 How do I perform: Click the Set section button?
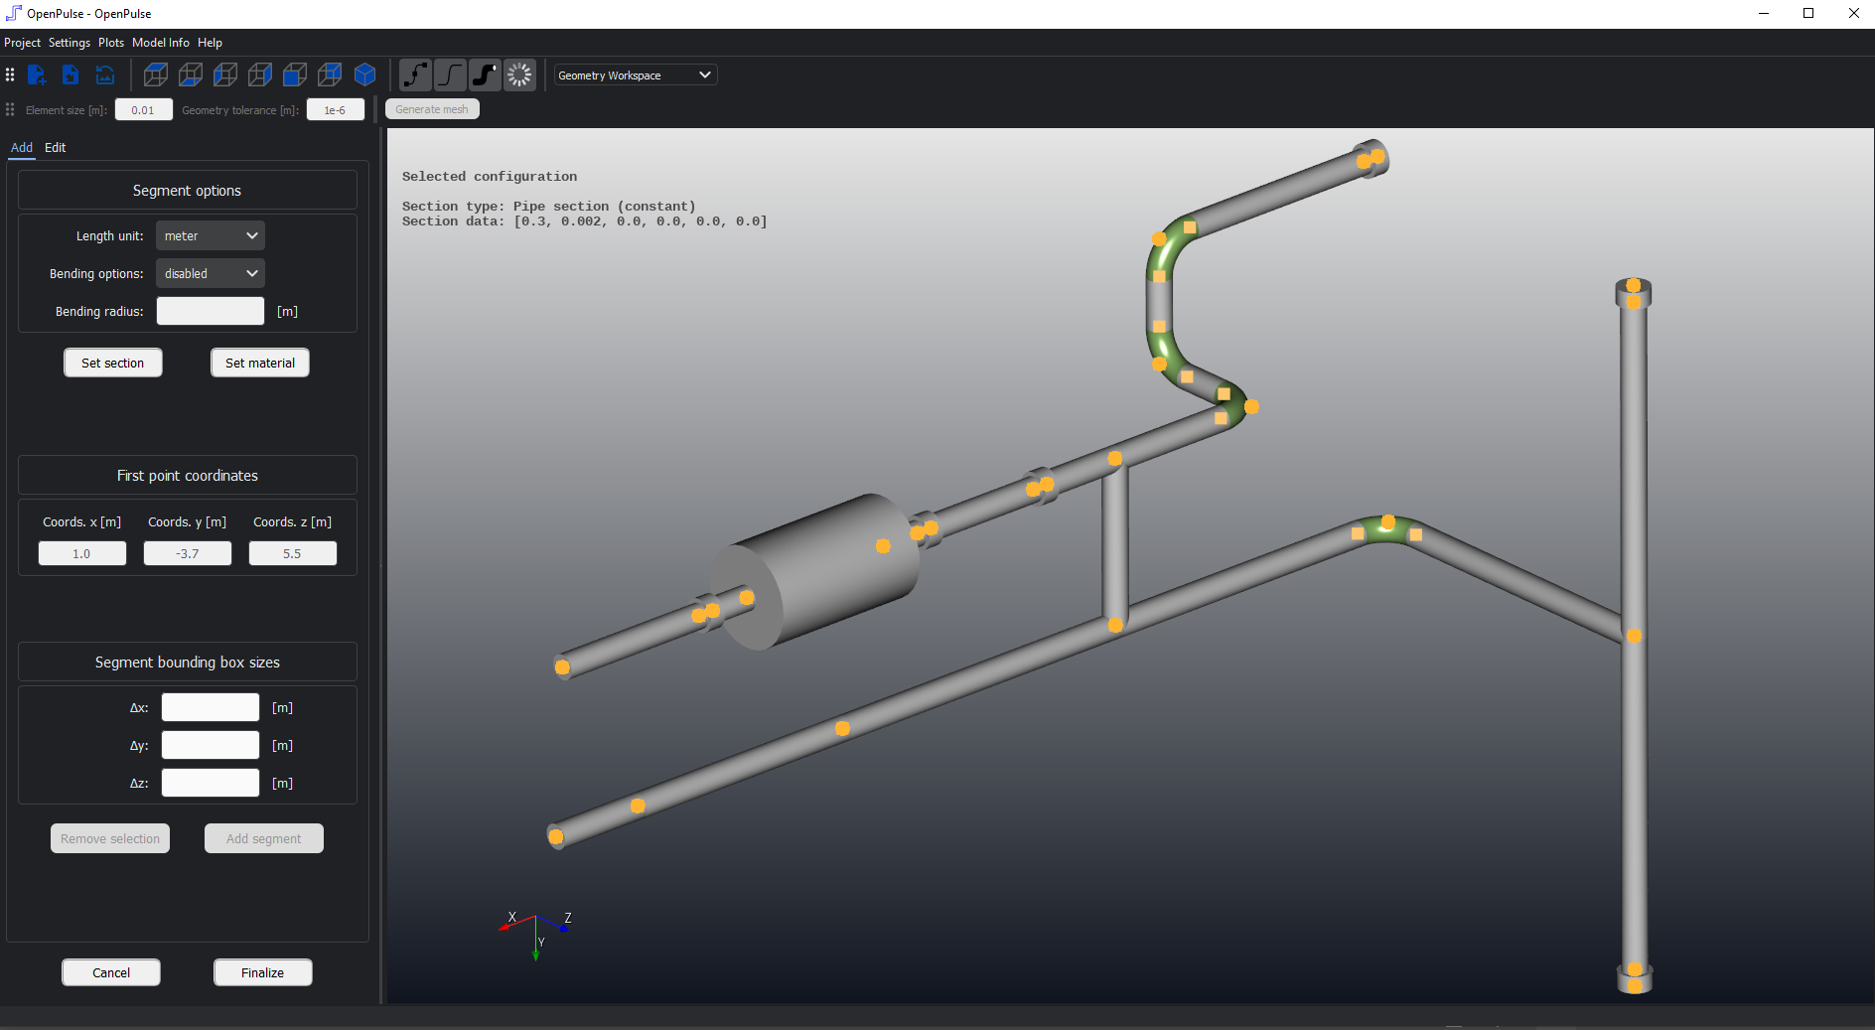tap(112, 363)
